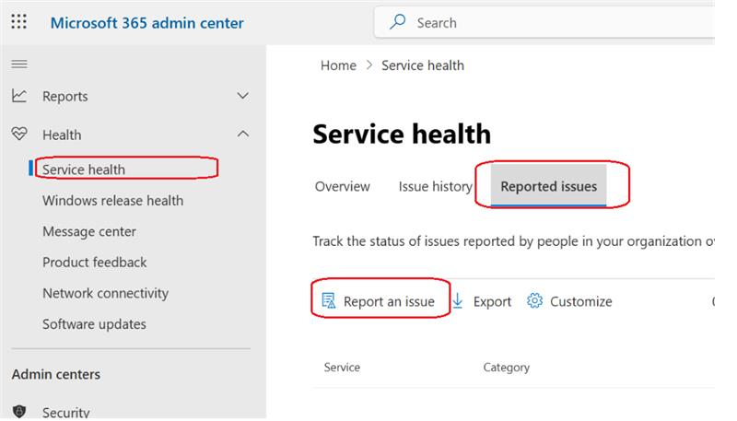Go to Message center
Screen dimensions: 737x421
coord(89,231)
